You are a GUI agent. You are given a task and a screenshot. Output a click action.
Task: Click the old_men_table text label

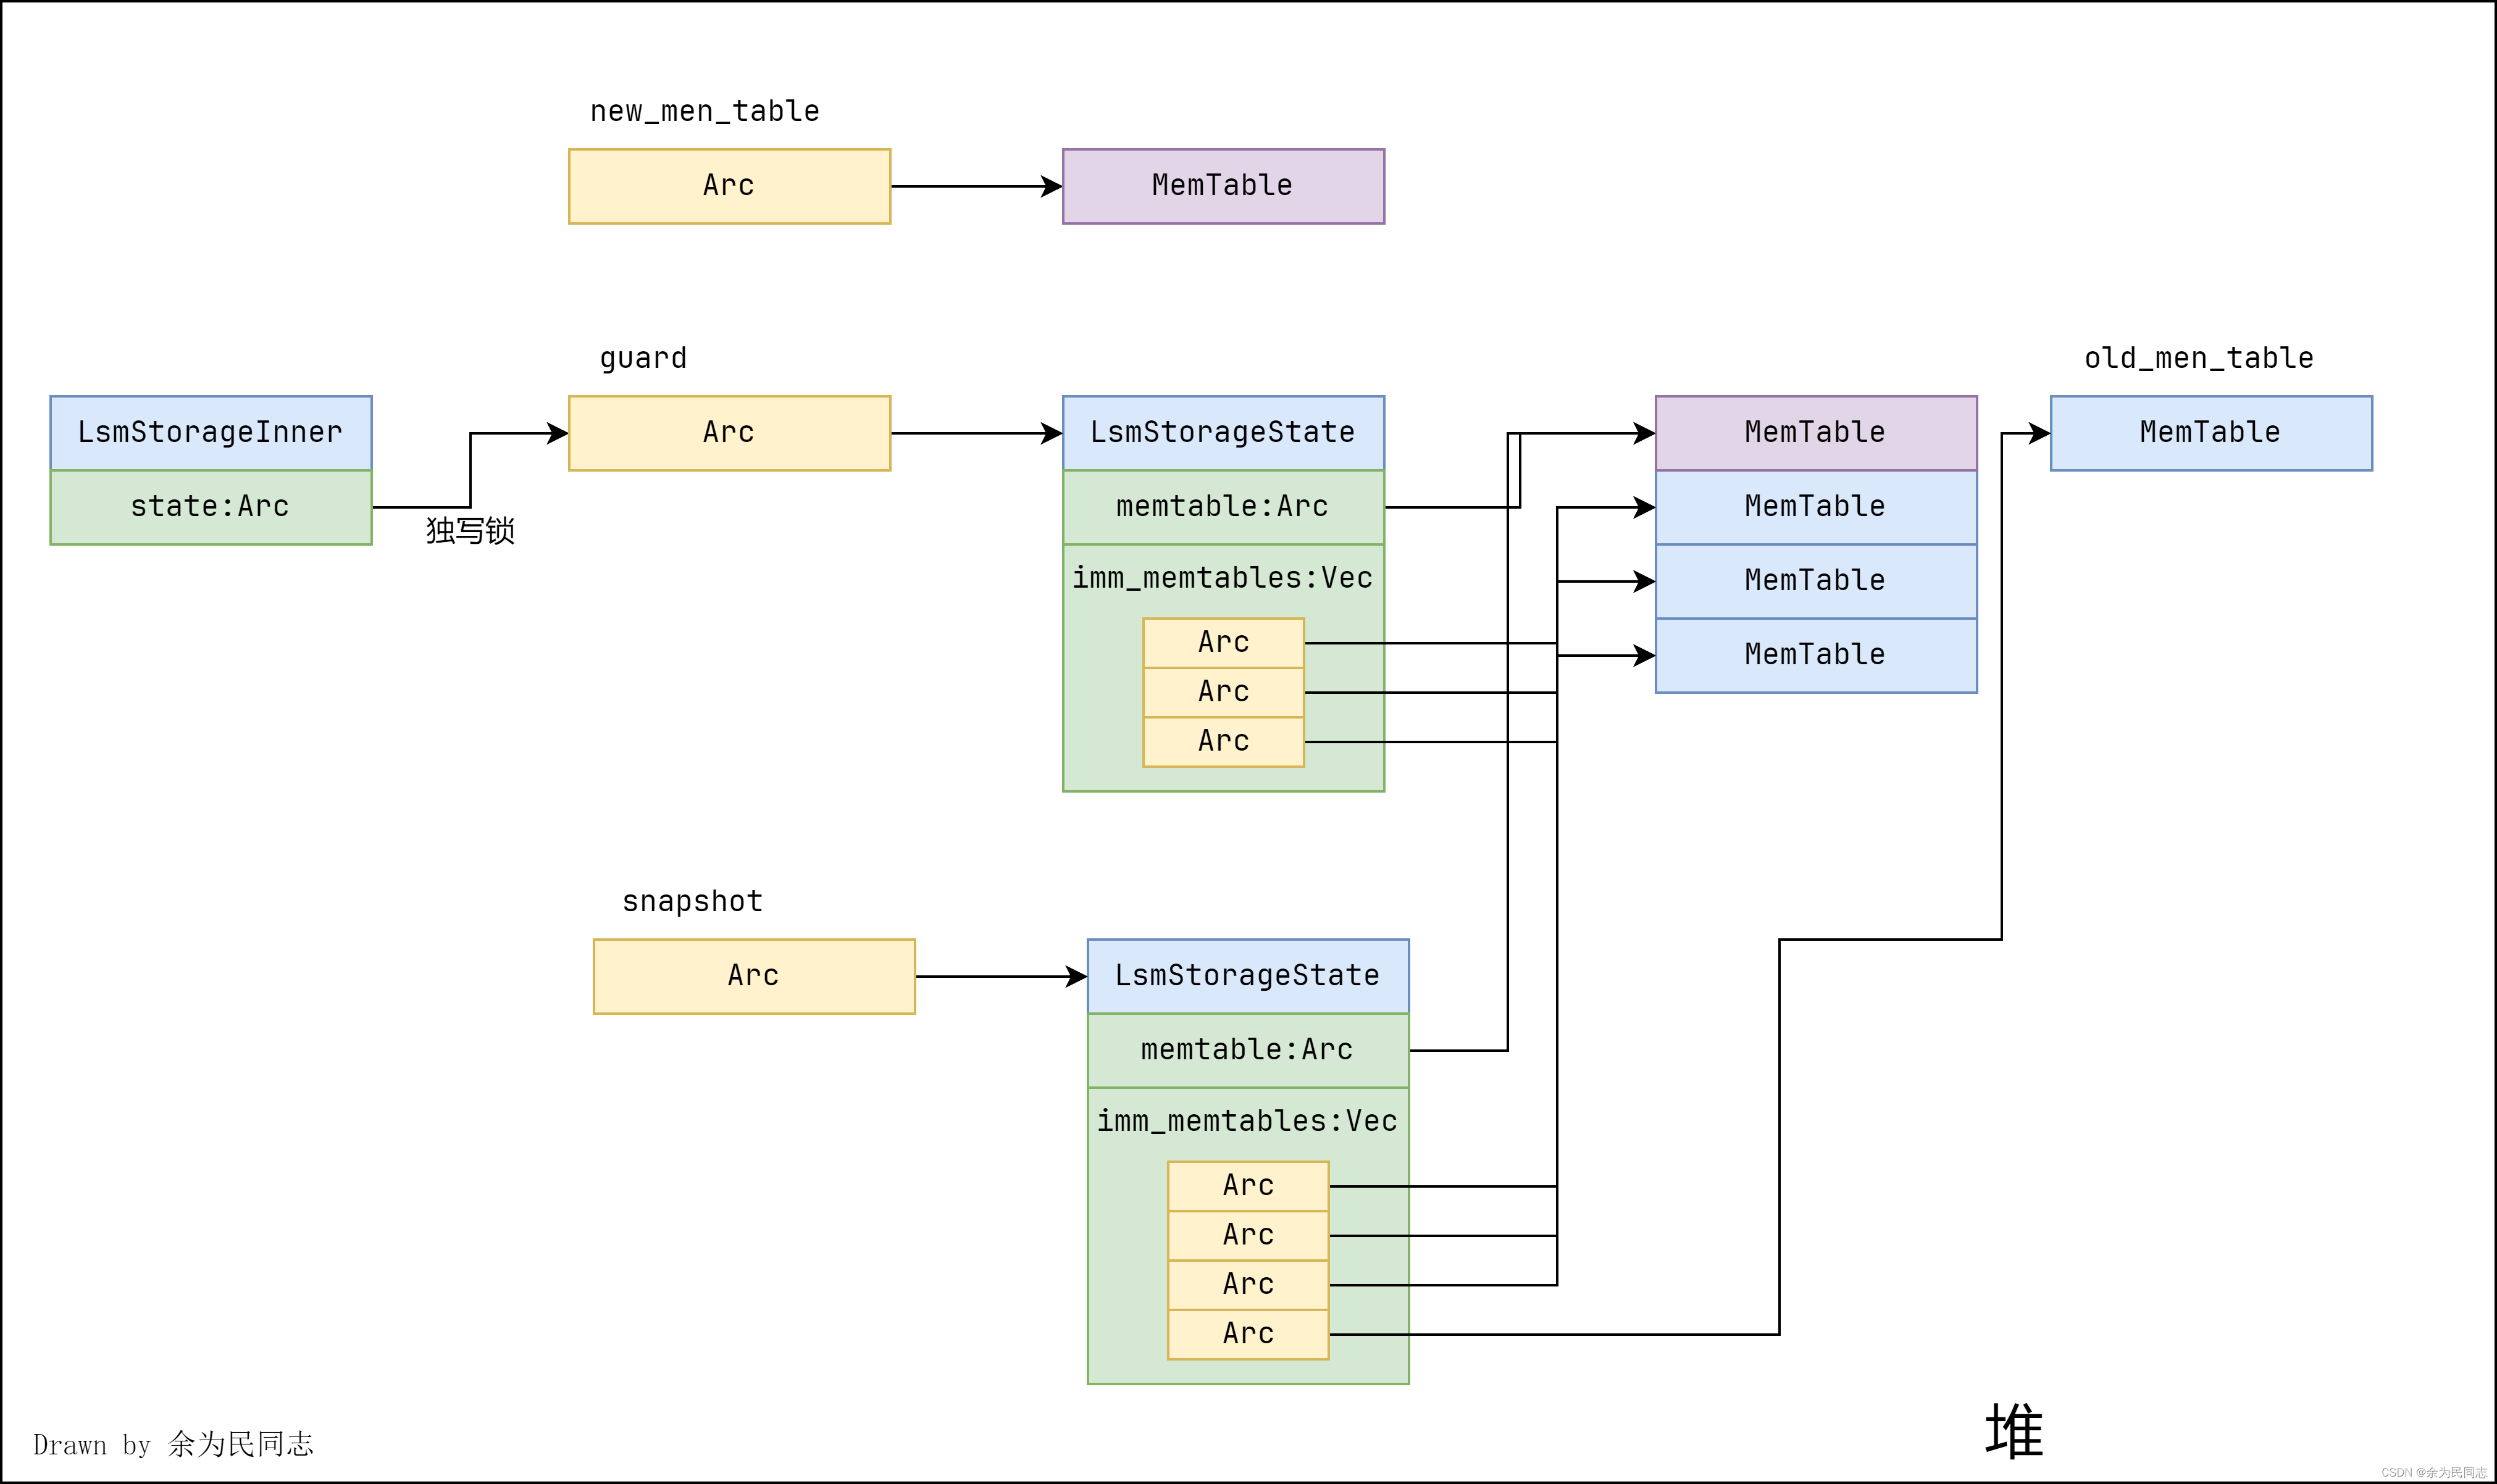2198,358
